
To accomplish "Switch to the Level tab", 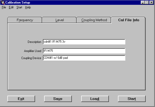I will 60,20.
